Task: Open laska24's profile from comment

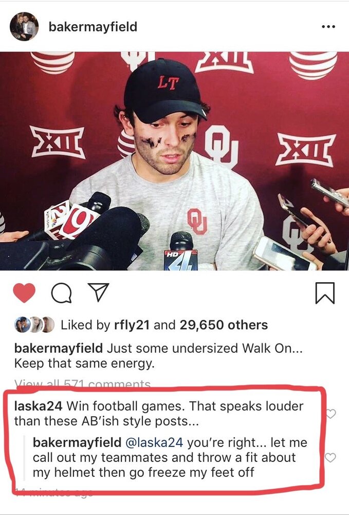Action: (38, 406)
